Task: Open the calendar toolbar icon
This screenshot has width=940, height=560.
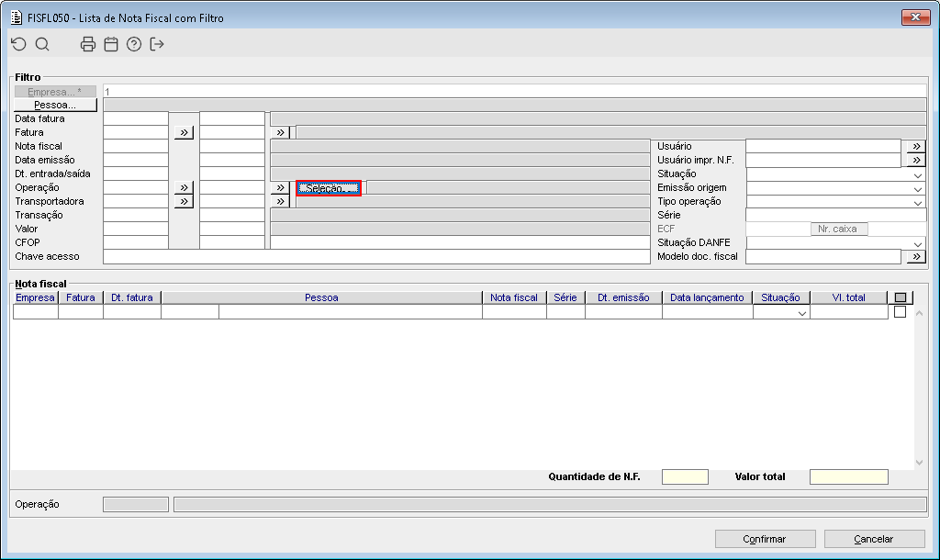Action: click(x=111, y=44)
